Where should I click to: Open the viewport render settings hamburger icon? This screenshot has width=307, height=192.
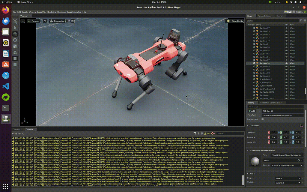click(x=23, y=21)
